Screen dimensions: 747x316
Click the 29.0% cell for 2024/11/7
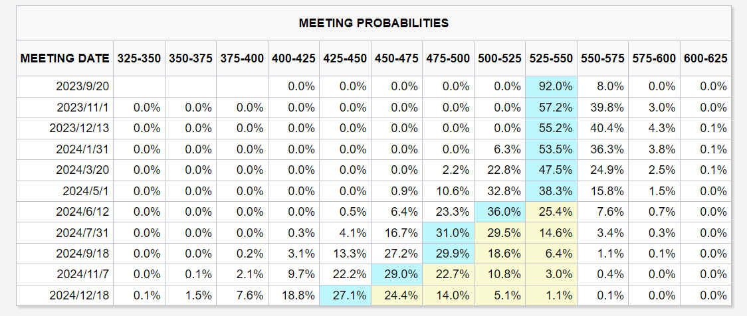tap(397, 274)
